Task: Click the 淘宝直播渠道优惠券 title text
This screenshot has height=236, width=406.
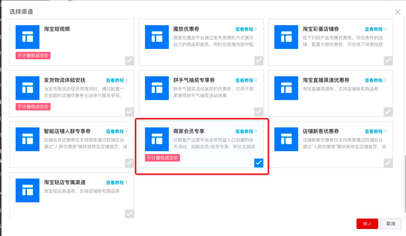Action: pyautogui.click(x=326, y=80)
